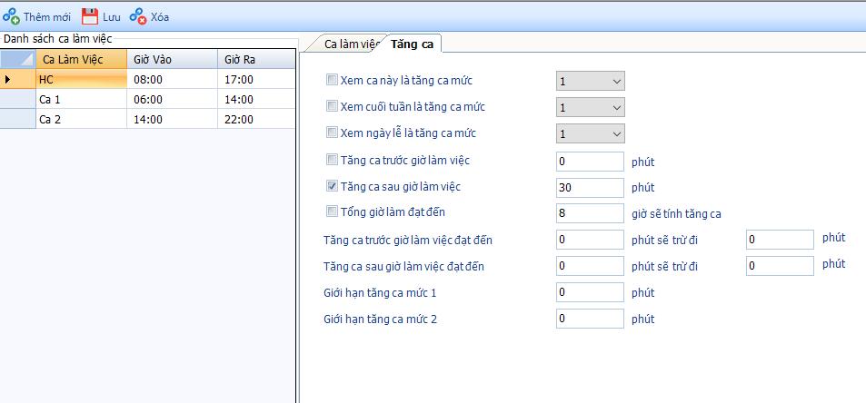The height and width of the screenshot is (403, 866).
Task: Focus the Giới hạn tăng ca mức 2 field
Action: 590,319
